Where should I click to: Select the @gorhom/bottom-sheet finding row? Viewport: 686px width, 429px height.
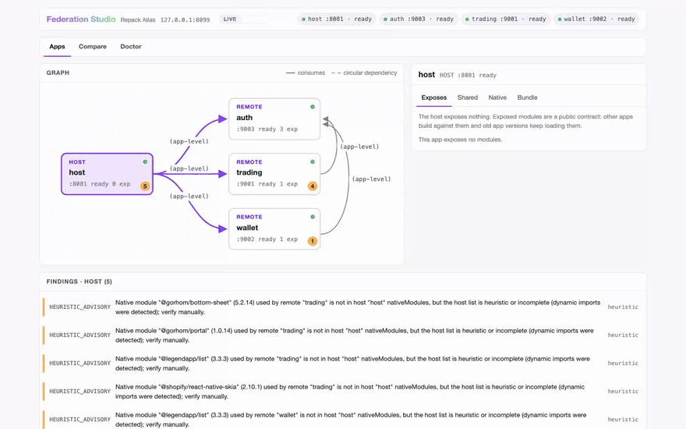coord(344,307)
